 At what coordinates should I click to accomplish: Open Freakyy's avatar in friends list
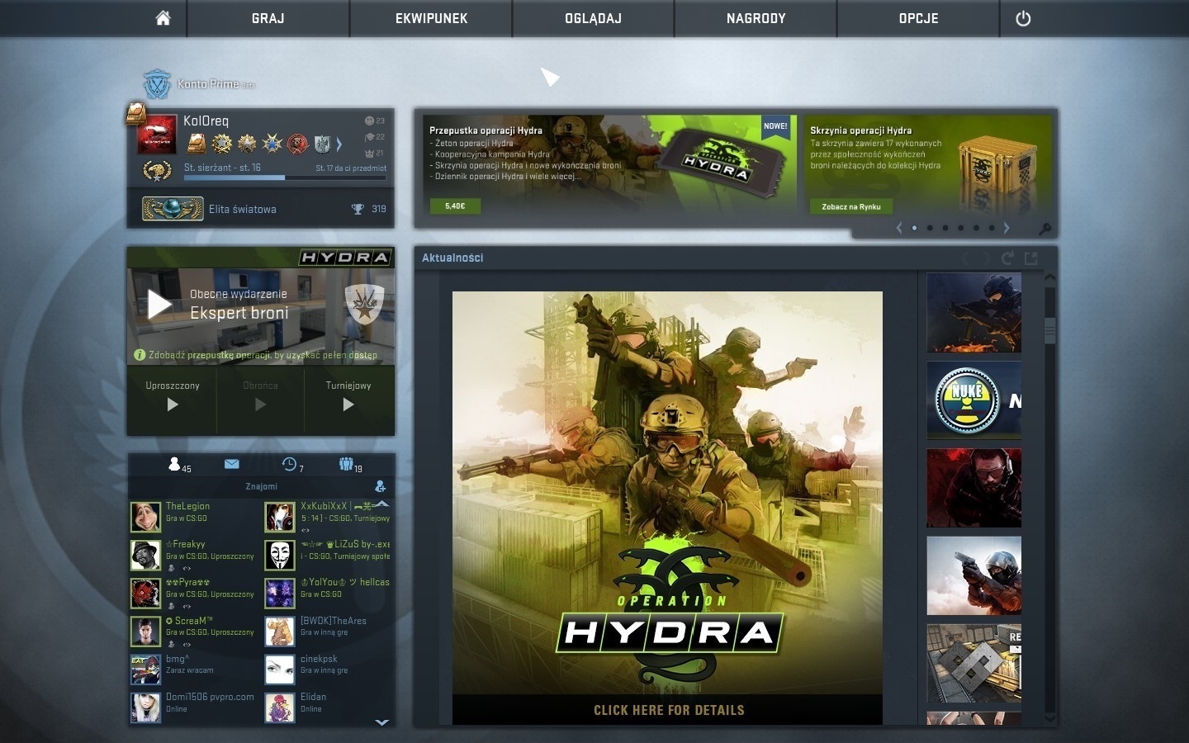click(145, 555)
